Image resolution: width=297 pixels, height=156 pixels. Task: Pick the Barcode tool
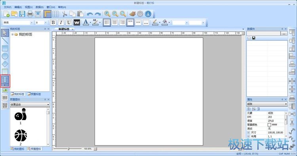(5, 98)
